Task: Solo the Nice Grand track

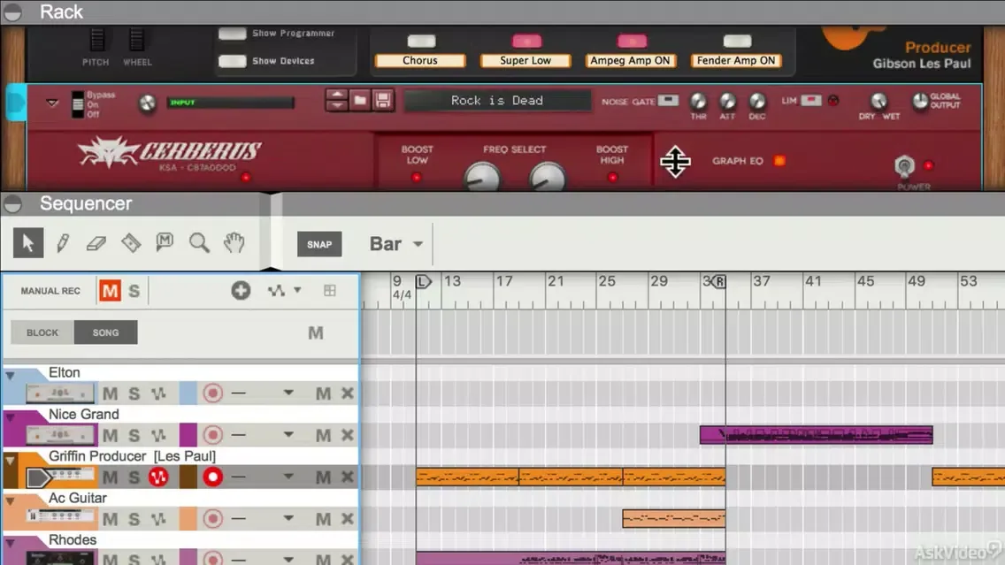Action: pyautogui.click(x=134, y=435)
